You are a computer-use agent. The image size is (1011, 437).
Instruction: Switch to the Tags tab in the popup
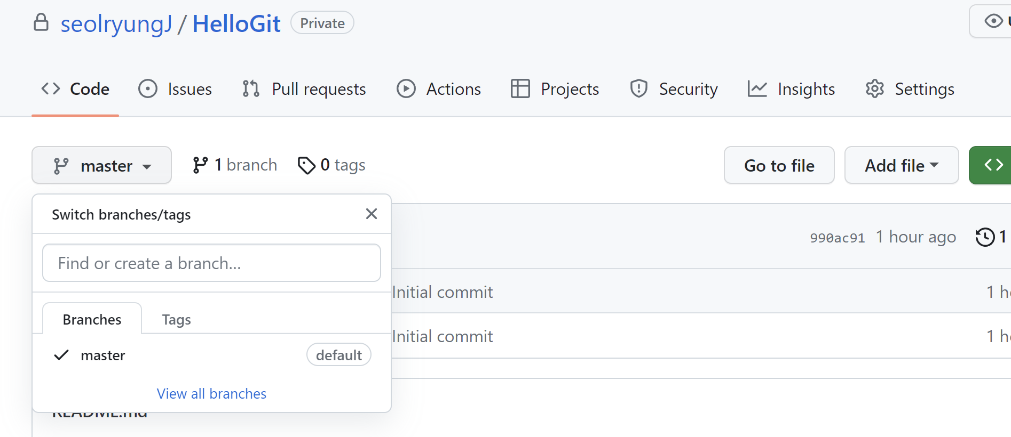click(176, 319)
